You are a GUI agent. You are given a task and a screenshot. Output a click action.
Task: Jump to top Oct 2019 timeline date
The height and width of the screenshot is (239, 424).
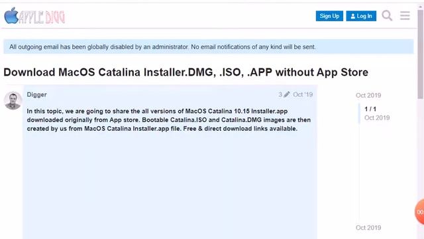click(368, 96)
